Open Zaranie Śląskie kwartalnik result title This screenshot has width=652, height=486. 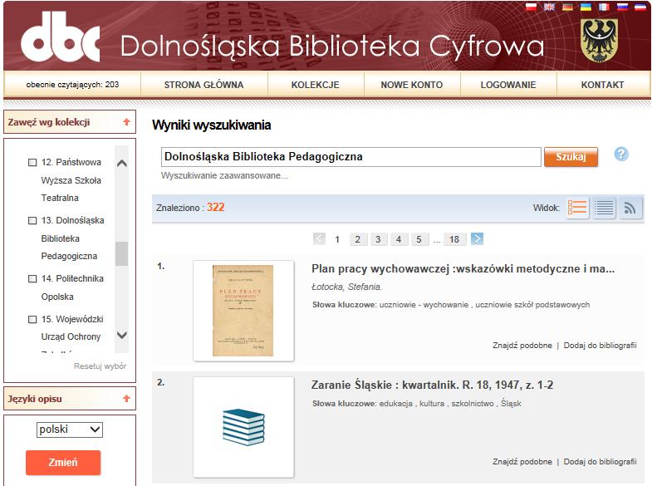click(432, 385)
